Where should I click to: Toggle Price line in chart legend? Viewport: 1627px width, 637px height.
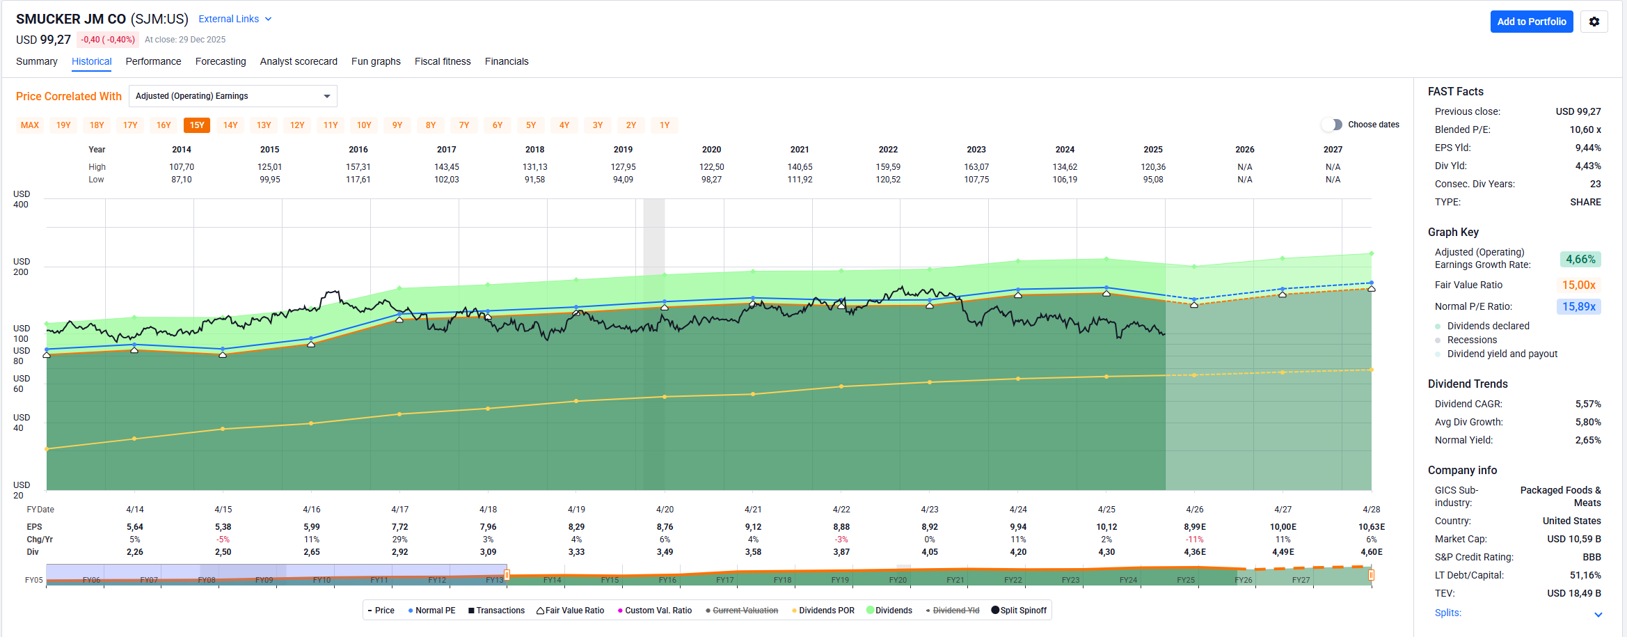click(x=381, y=611)
